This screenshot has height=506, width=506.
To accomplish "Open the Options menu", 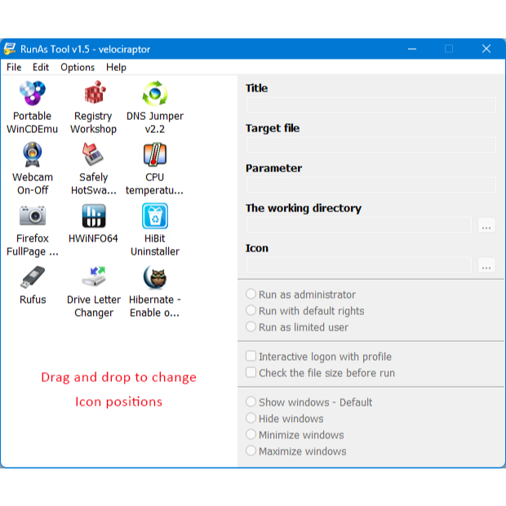I will pyautogui.click(x=78, y=67).
